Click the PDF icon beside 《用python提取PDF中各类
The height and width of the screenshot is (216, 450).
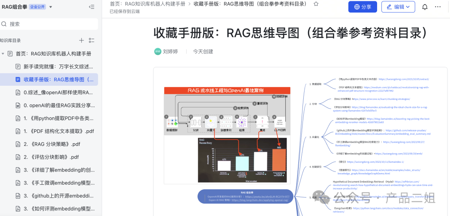18,118
